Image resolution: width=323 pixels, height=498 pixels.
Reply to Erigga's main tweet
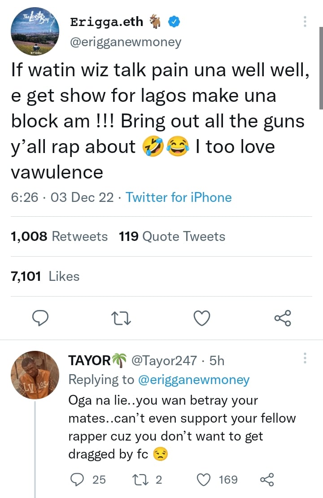[x=41, y=318]
